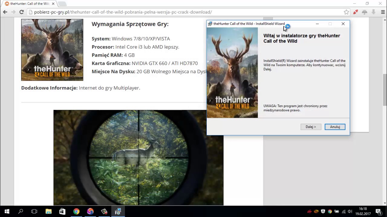Click the Dalej > button in installer
Screen dimensions: 387x217
click(x=311, y=127)
